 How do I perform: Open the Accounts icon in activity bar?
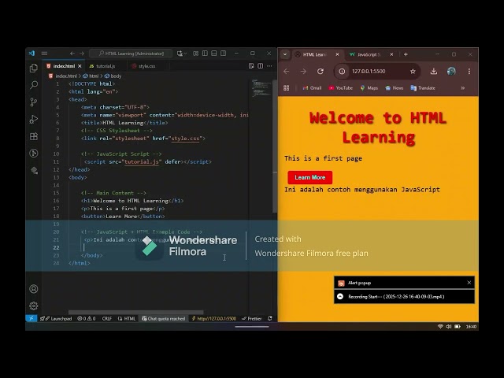[34, 289]
